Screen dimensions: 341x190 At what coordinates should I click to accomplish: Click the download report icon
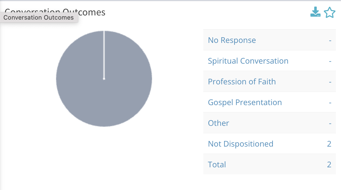tap(315, 12)
